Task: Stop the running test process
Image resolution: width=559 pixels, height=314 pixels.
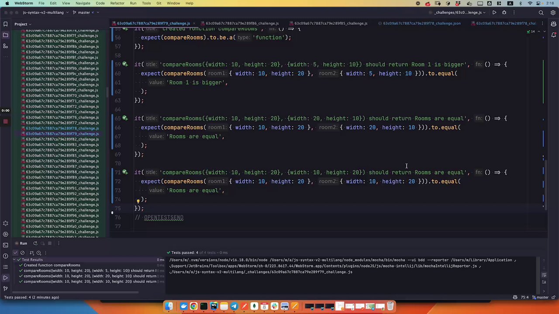Action: coord(50,243)
